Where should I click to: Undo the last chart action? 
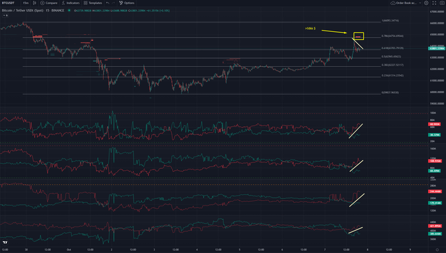coord(108,3)
